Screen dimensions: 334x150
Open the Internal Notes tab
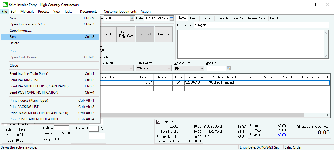point(257,18)
